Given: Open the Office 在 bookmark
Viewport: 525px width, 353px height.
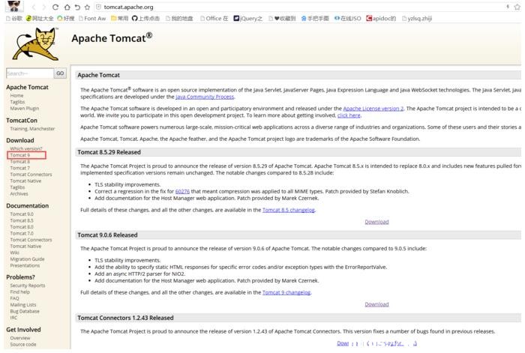Looking at the screenshot, I should tap(214, 19).
